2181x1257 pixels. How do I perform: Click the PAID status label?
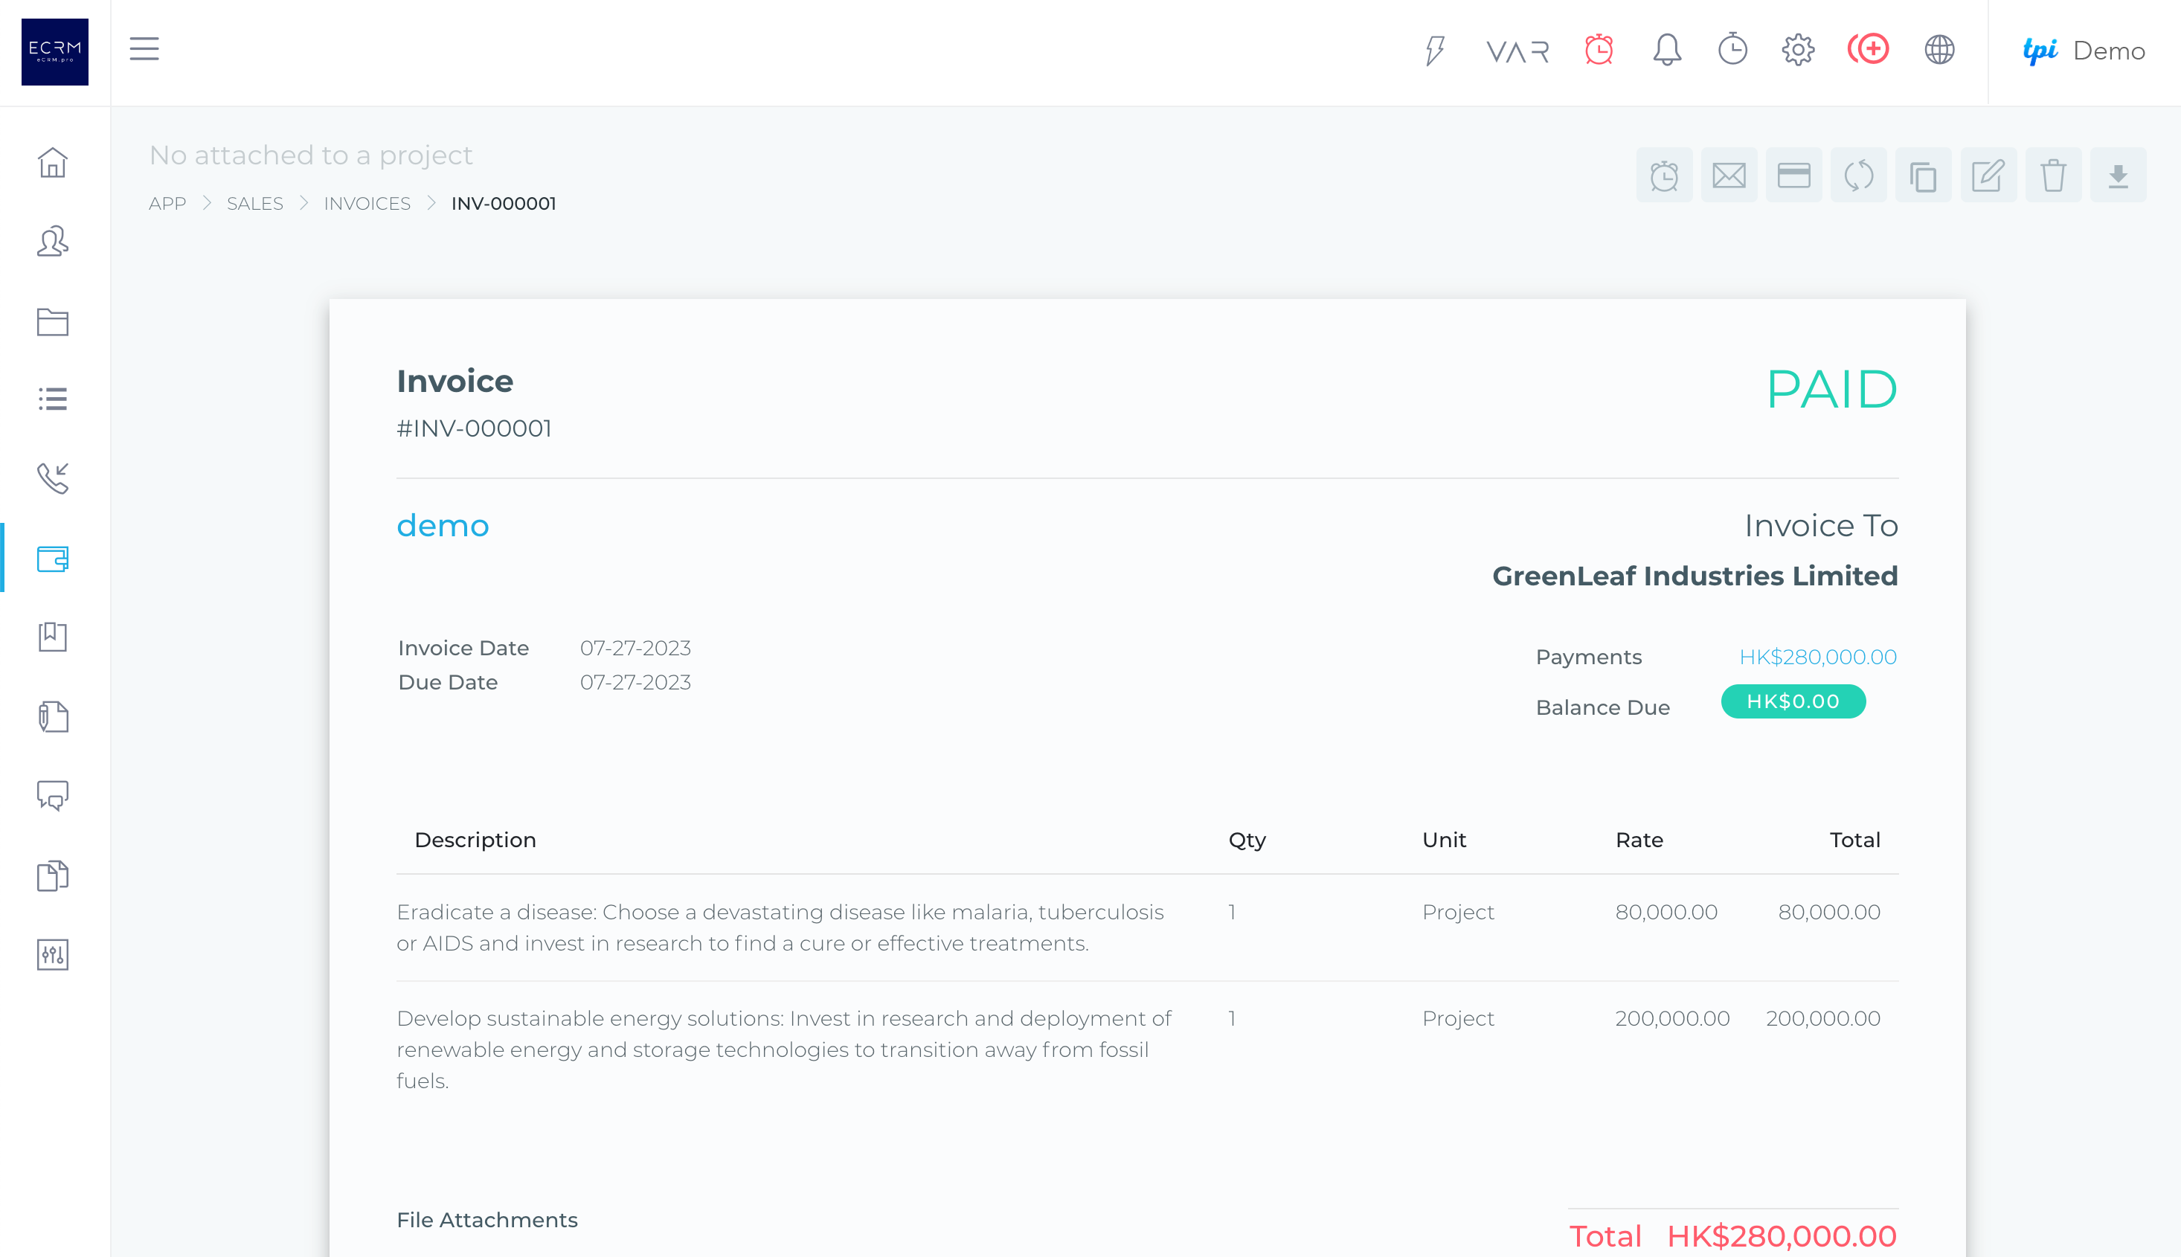[1831, 389]
